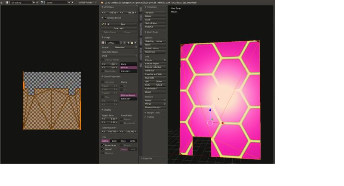344x186 pixels.
Task: Select Reflection mapping option
Action: coord(128,99)
